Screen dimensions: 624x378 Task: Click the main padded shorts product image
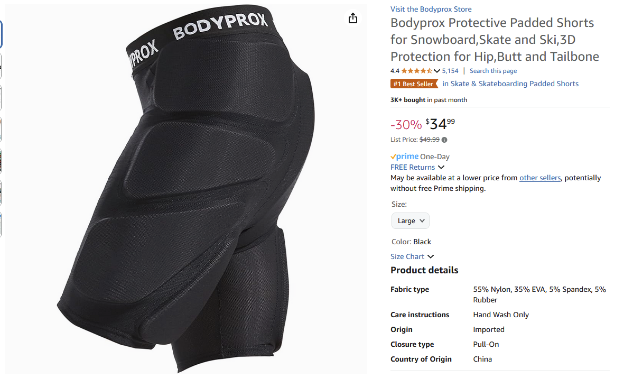(186, 189)
